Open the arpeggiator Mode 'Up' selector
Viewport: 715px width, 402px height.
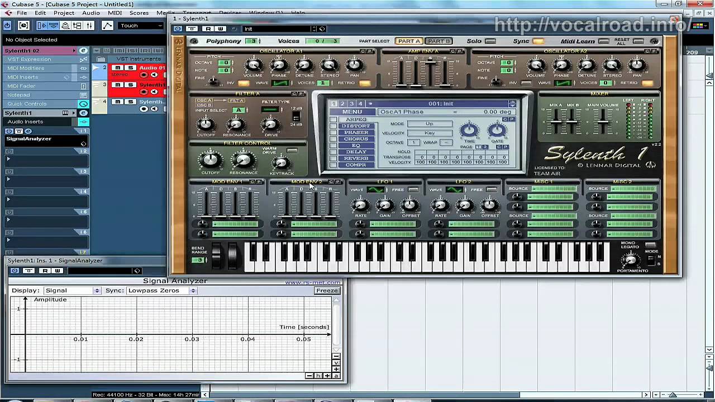click(429, 124)
